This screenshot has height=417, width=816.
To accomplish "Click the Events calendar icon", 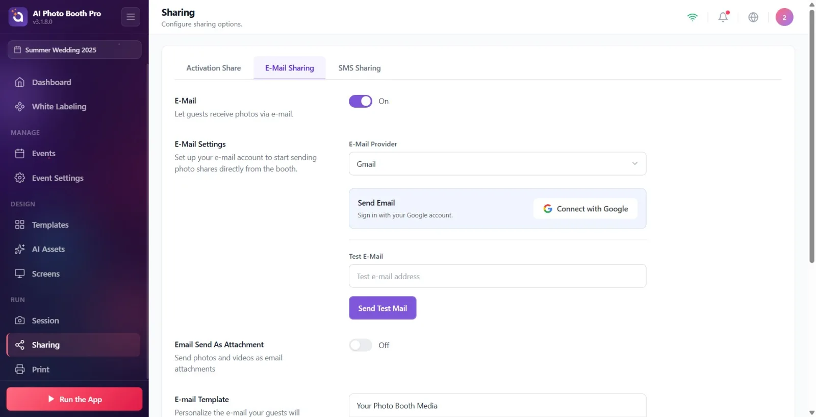I will coord(20,153).
